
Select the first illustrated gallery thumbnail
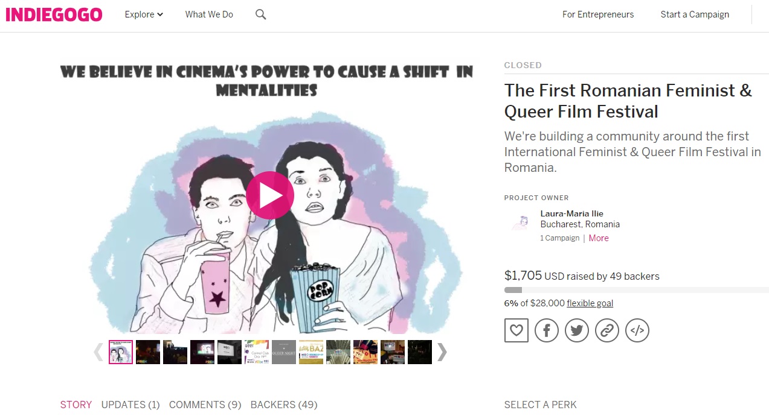pyautogui.click(x=121, y=352)
